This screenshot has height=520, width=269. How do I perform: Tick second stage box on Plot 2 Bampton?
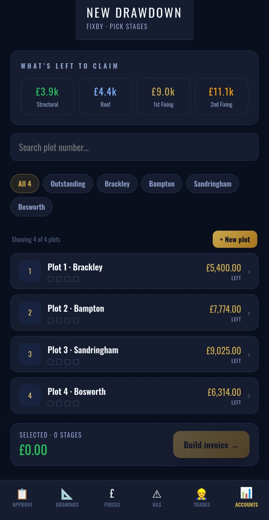click(59, 320)
